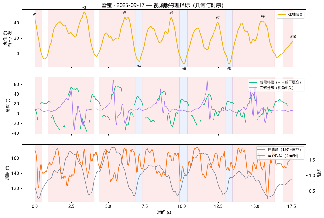324x218 pixels.
Task: Click the chart title beginning with 雪宝
Action: point(162,5)
